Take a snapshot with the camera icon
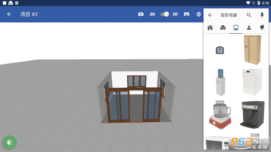This screenshot has width=271, height=152. click(141, 14)
